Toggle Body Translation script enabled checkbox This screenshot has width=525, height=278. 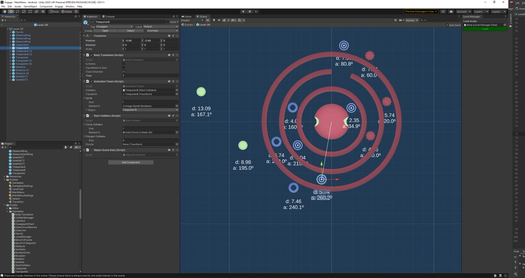(x=91, y=55)
